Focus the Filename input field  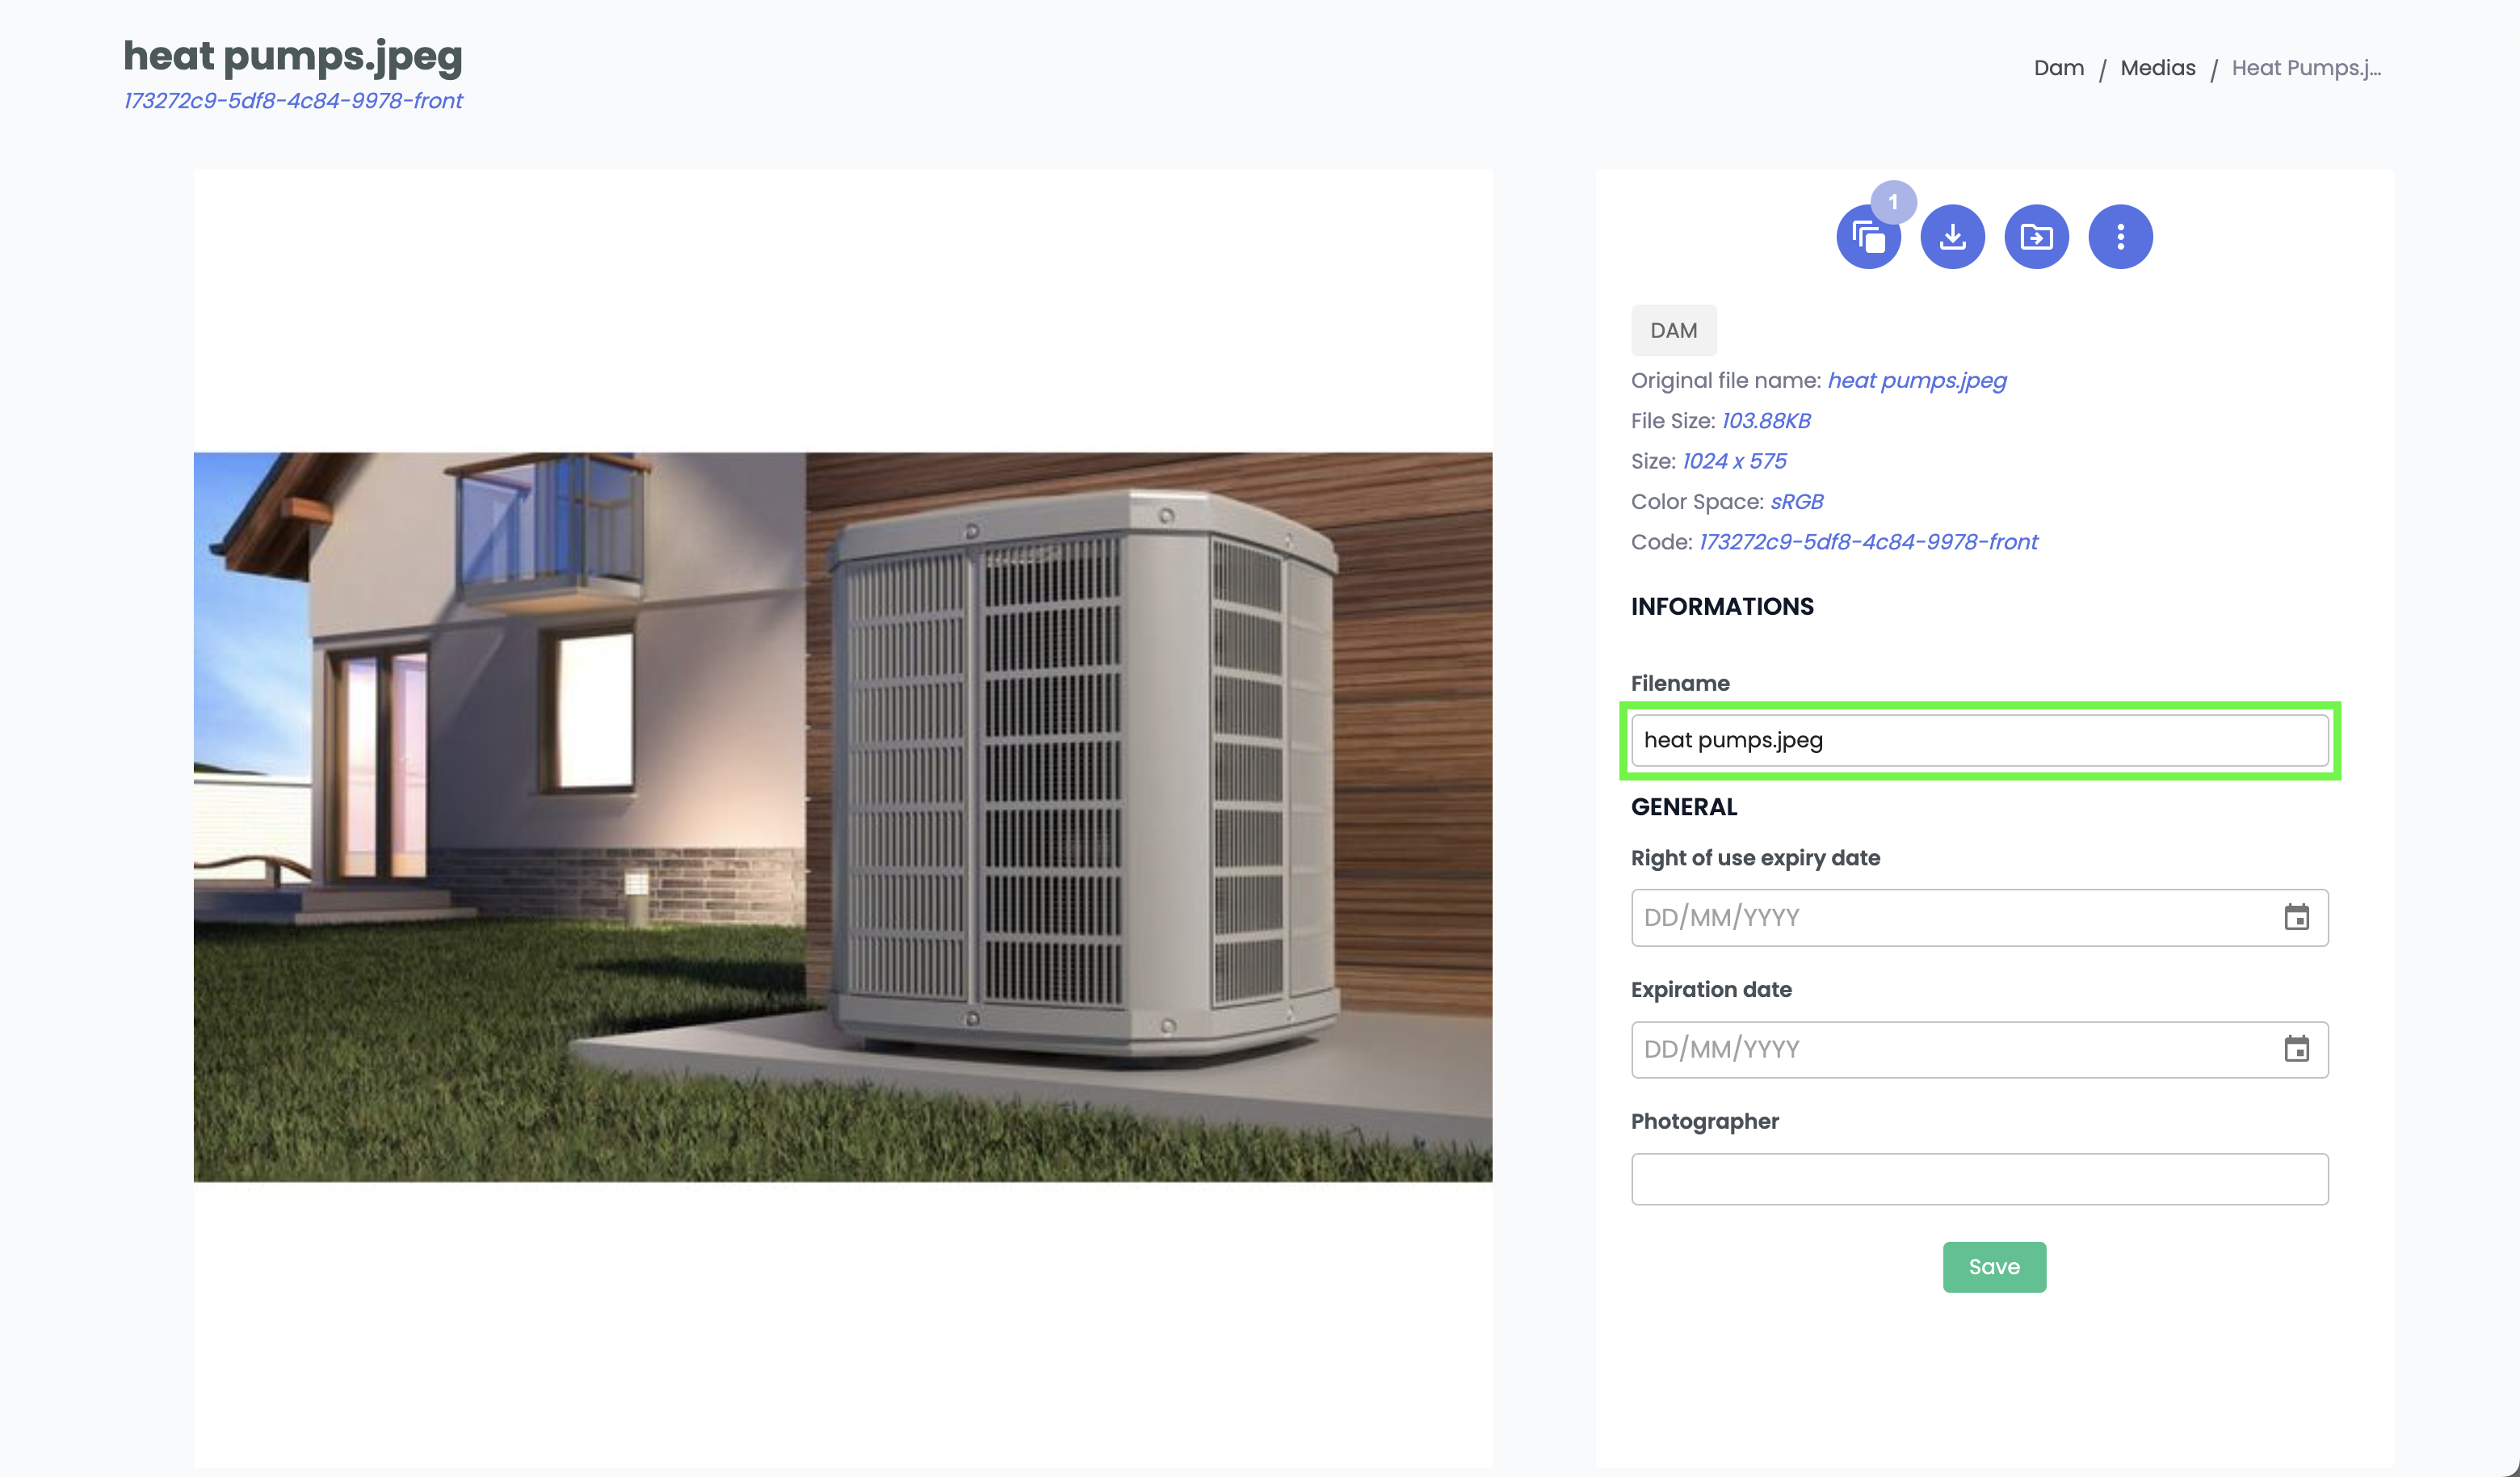point(1979,740)
